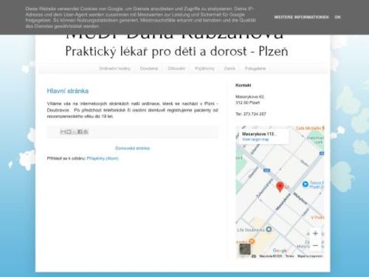369x277 pixels.
Task: Open the map Terms link
Action: pyautogui.click(x=289, y=256)
